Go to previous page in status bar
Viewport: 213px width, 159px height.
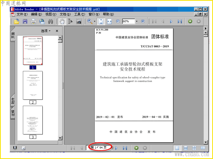tap(81, 148)
